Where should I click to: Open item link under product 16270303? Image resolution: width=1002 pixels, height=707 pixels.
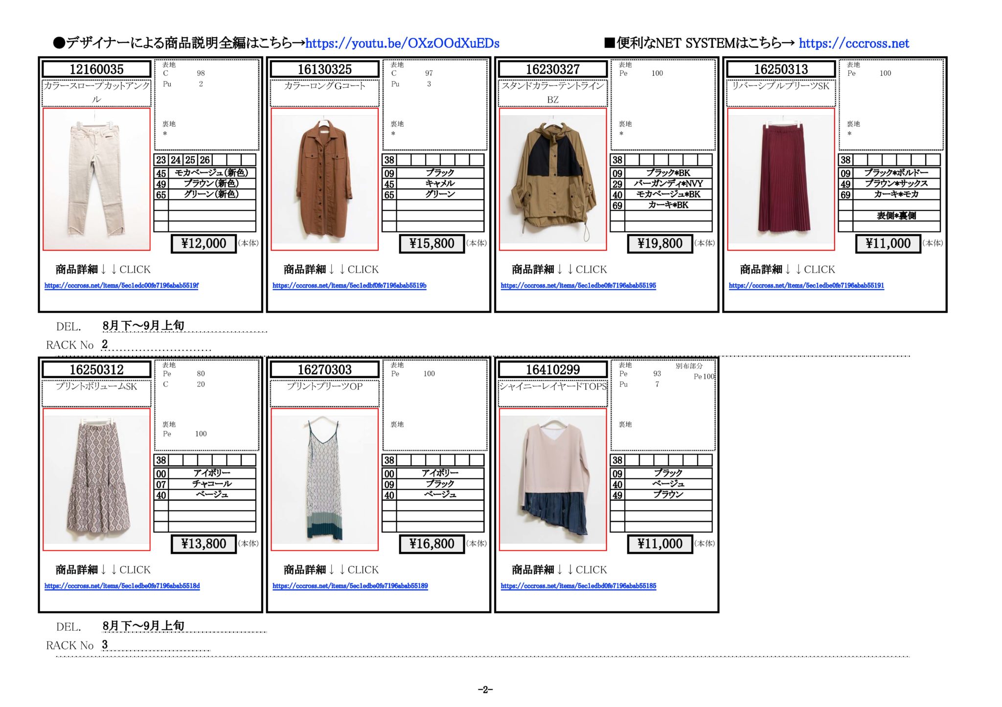350,586
